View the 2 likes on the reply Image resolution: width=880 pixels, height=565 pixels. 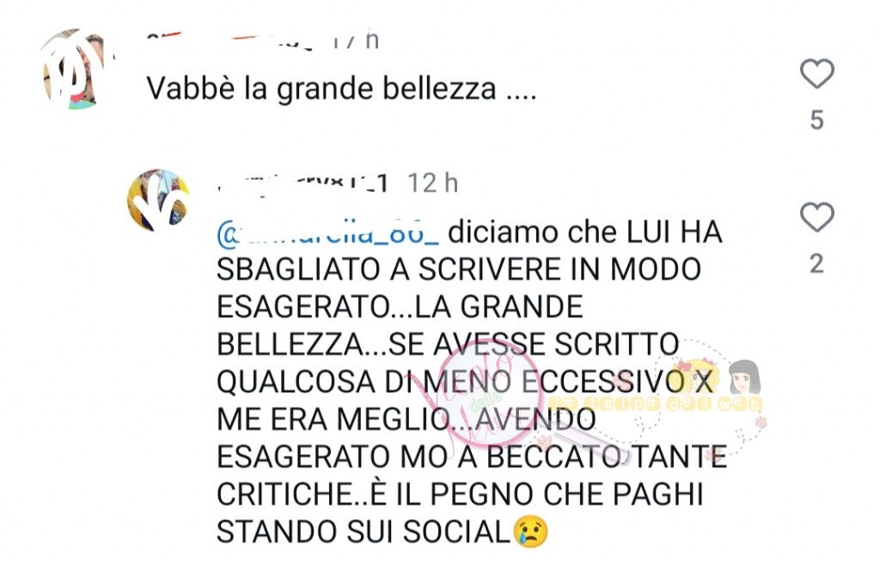point(816,264)
